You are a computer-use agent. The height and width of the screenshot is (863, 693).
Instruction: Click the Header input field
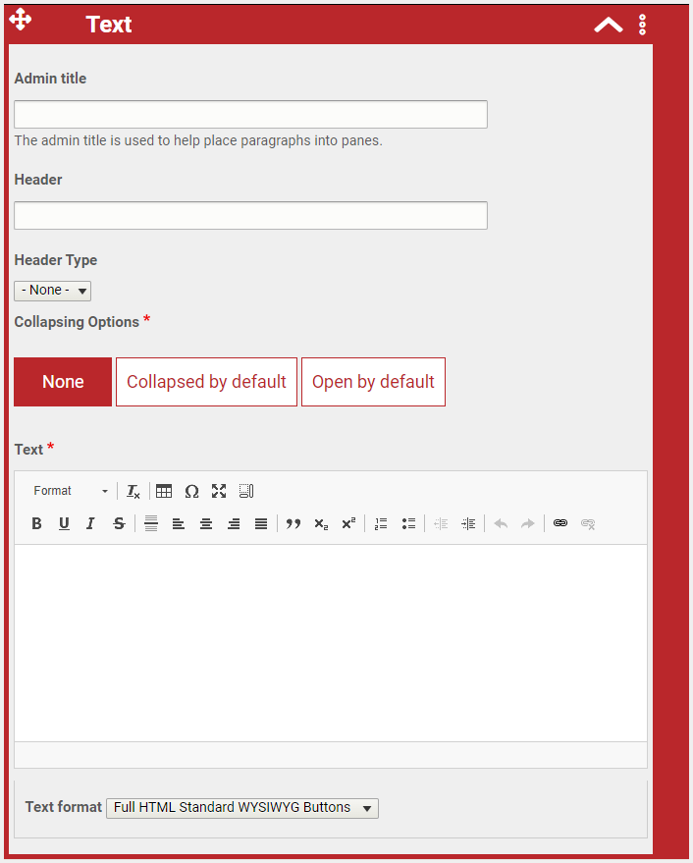(250, 215)
